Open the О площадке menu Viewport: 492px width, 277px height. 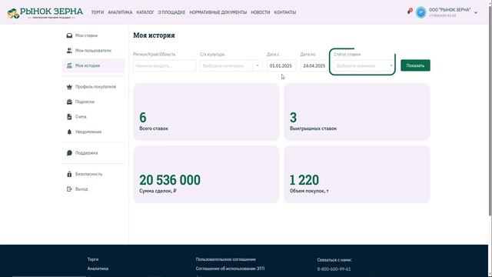[x=171, y=12]
